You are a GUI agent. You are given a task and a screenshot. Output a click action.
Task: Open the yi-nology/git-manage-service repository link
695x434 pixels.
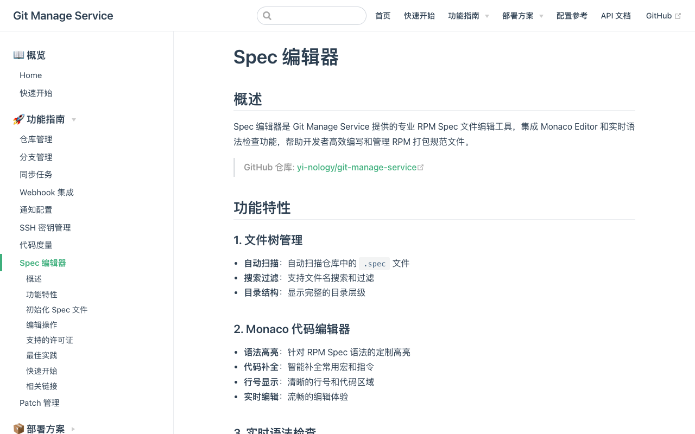(x=357, y=167)
